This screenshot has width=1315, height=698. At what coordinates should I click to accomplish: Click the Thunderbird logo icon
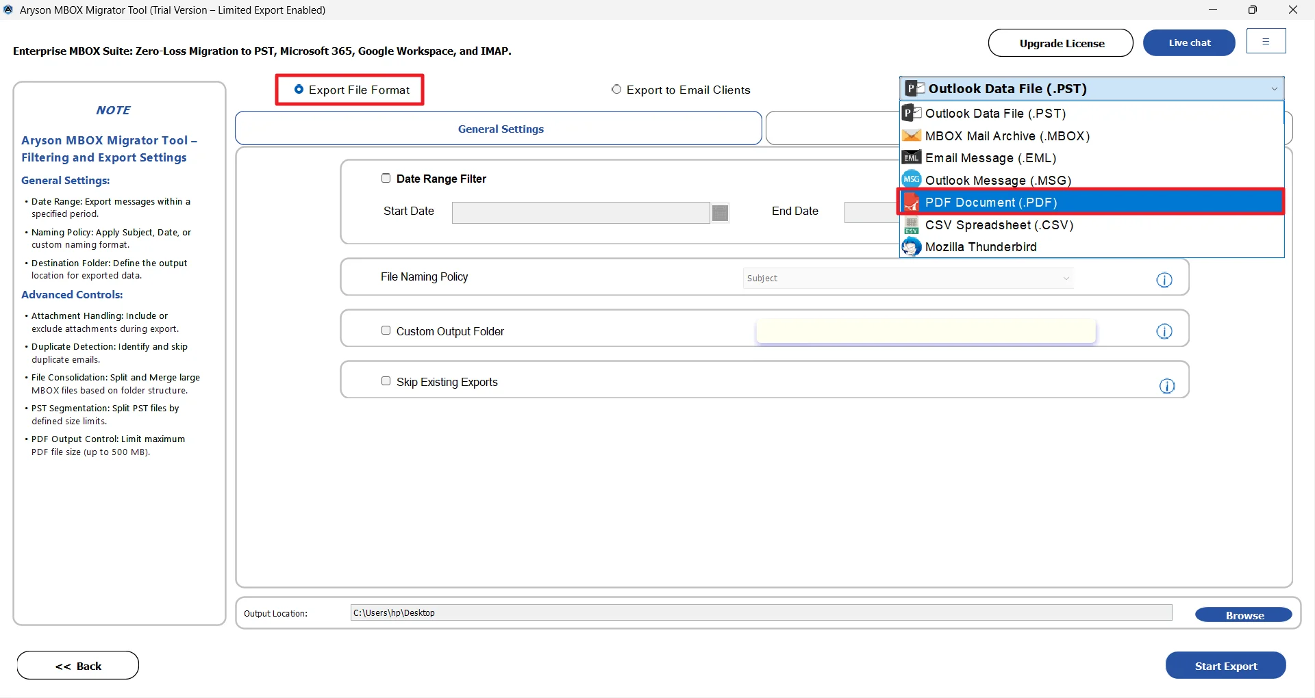coord(912,246)
